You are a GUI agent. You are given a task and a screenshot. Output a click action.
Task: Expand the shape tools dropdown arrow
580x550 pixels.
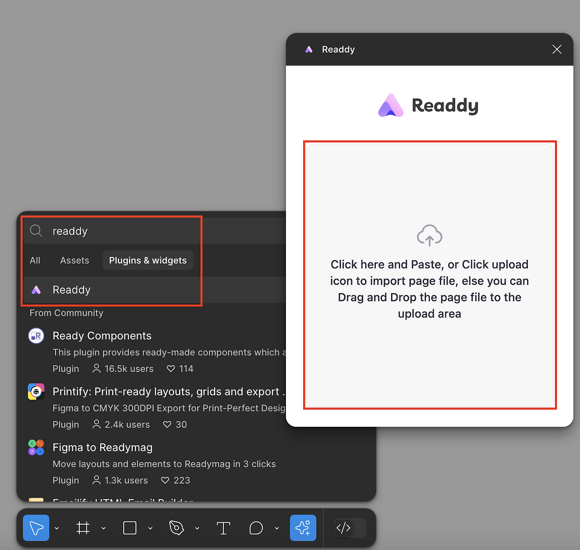click(150, 528)
